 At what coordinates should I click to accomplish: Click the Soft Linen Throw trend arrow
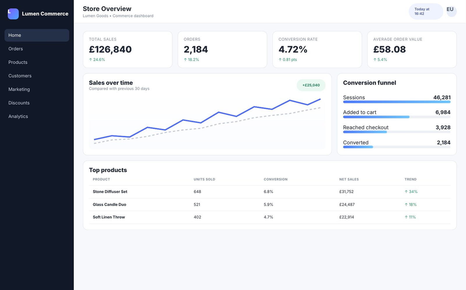coord(406,217)
